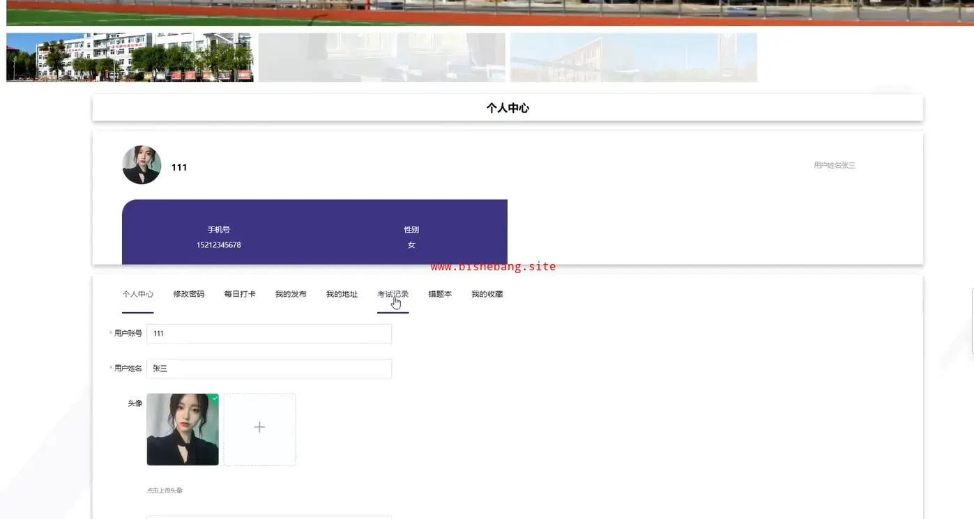Click the plus icon to upload avatar
The image size is (974, 519).
259,428
